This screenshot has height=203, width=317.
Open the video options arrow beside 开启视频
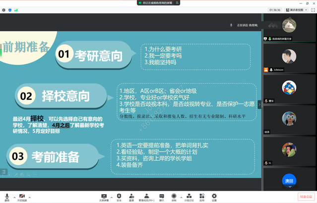[x=29, y=196]
